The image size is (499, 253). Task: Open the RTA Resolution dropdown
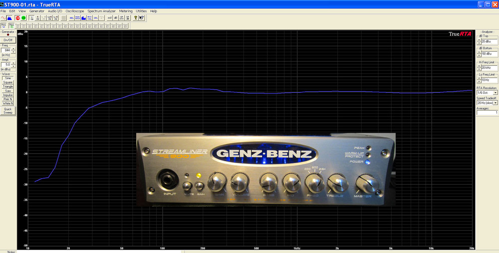click(496, 93)
